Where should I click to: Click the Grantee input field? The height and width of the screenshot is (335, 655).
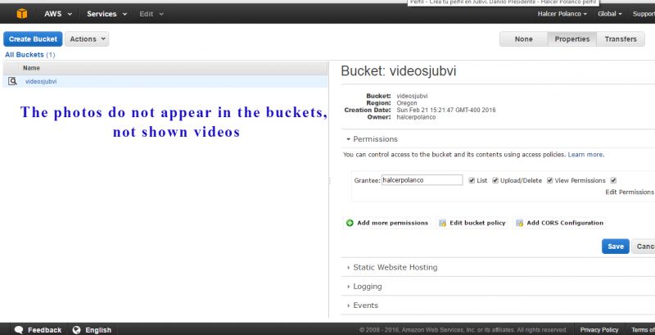point(422,180)
